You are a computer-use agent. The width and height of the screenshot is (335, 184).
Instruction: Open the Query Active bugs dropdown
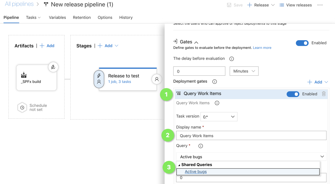pos(251,157)
